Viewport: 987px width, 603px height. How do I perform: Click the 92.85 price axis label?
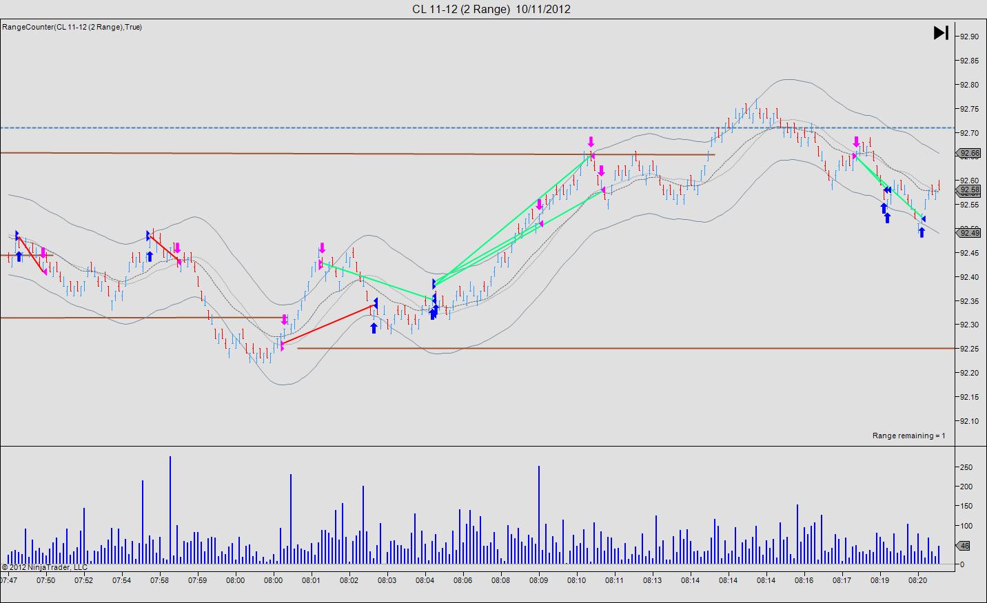tap(970, 61)
